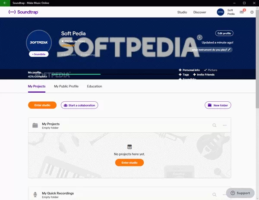259x200 pixels.
Task: Open the Discover menu item
Action: tap(199, 12)
